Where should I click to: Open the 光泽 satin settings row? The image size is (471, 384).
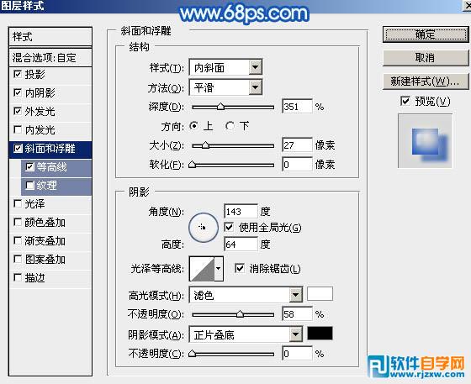(x=50, y=204)
